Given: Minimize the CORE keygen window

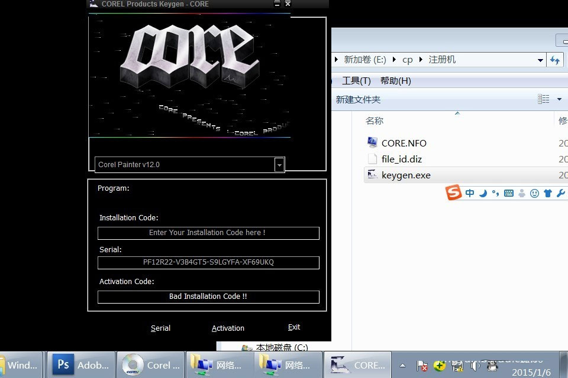Looking at the screenshot, I should pos(277,4).
